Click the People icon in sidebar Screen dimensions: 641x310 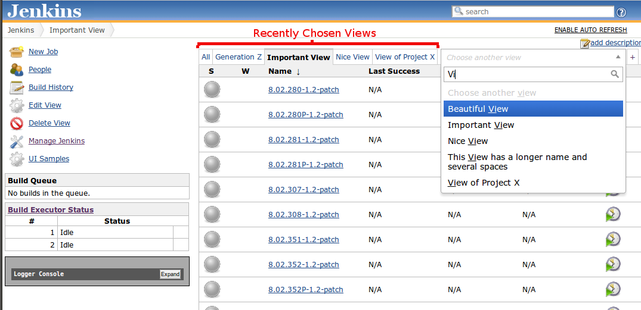click(17, 70)
